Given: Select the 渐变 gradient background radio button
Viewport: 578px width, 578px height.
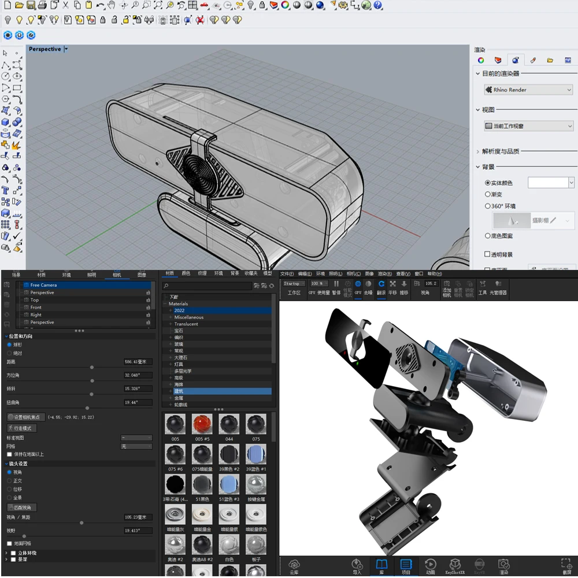Looking at the screenshot, I should [488, 194].
